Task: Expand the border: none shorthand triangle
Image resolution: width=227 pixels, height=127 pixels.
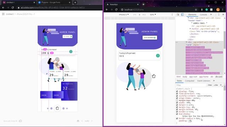Action: 187,112
